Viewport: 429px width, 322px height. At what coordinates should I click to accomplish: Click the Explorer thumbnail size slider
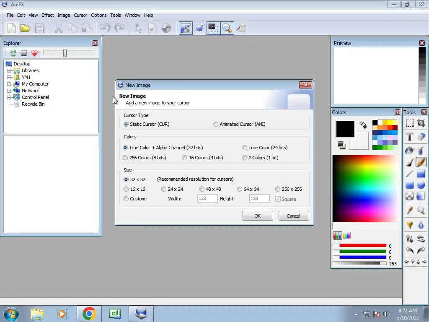click(69, 53)
